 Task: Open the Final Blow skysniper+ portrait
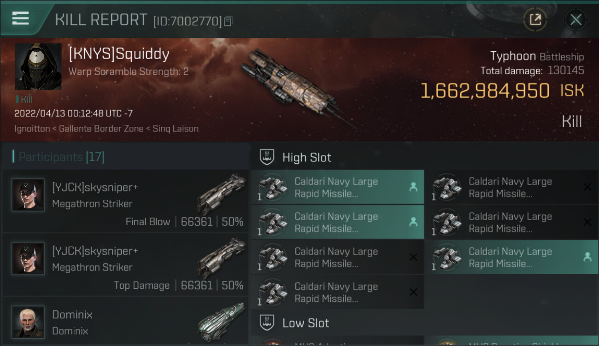coord(28,195)
